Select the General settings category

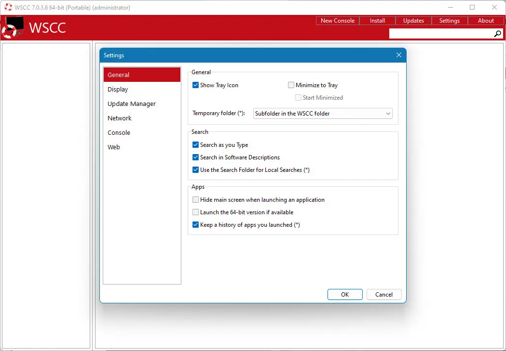142,75
